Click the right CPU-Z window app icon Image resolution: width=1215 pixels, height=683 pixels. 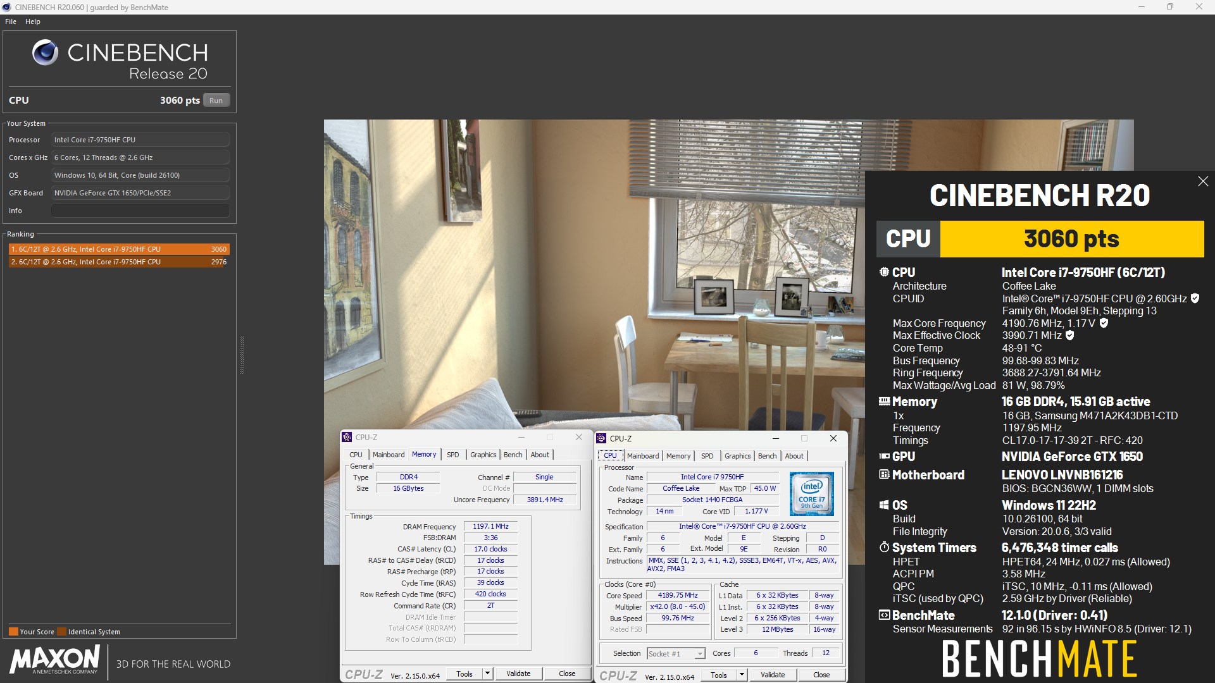(601, 438)
